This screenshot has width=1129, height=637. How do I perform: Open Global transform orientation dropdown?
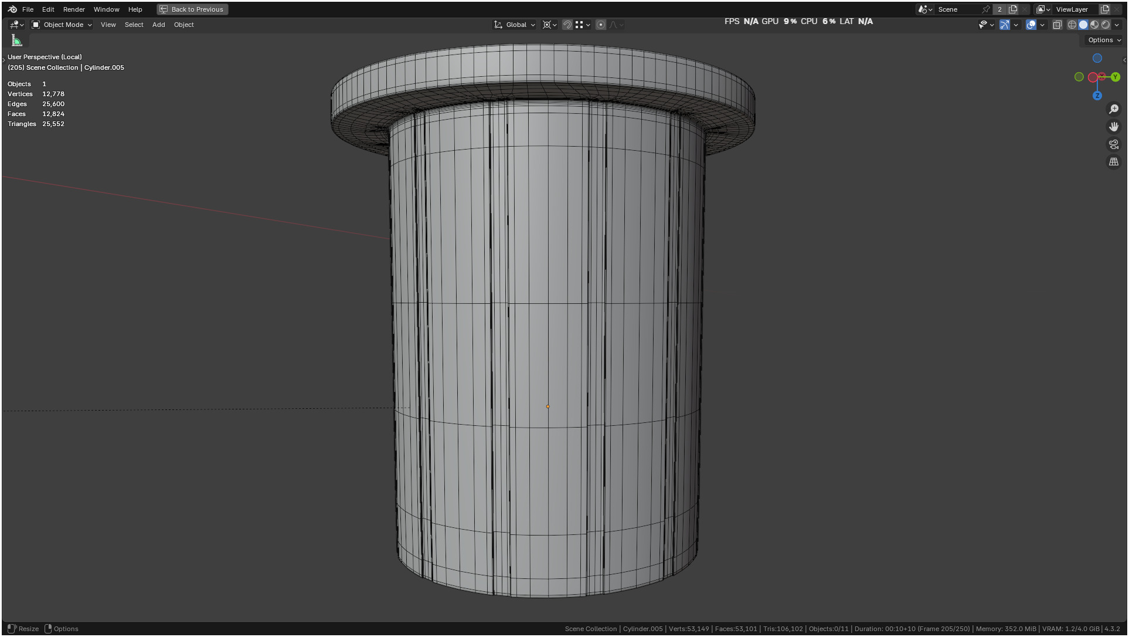click(515, 25)
